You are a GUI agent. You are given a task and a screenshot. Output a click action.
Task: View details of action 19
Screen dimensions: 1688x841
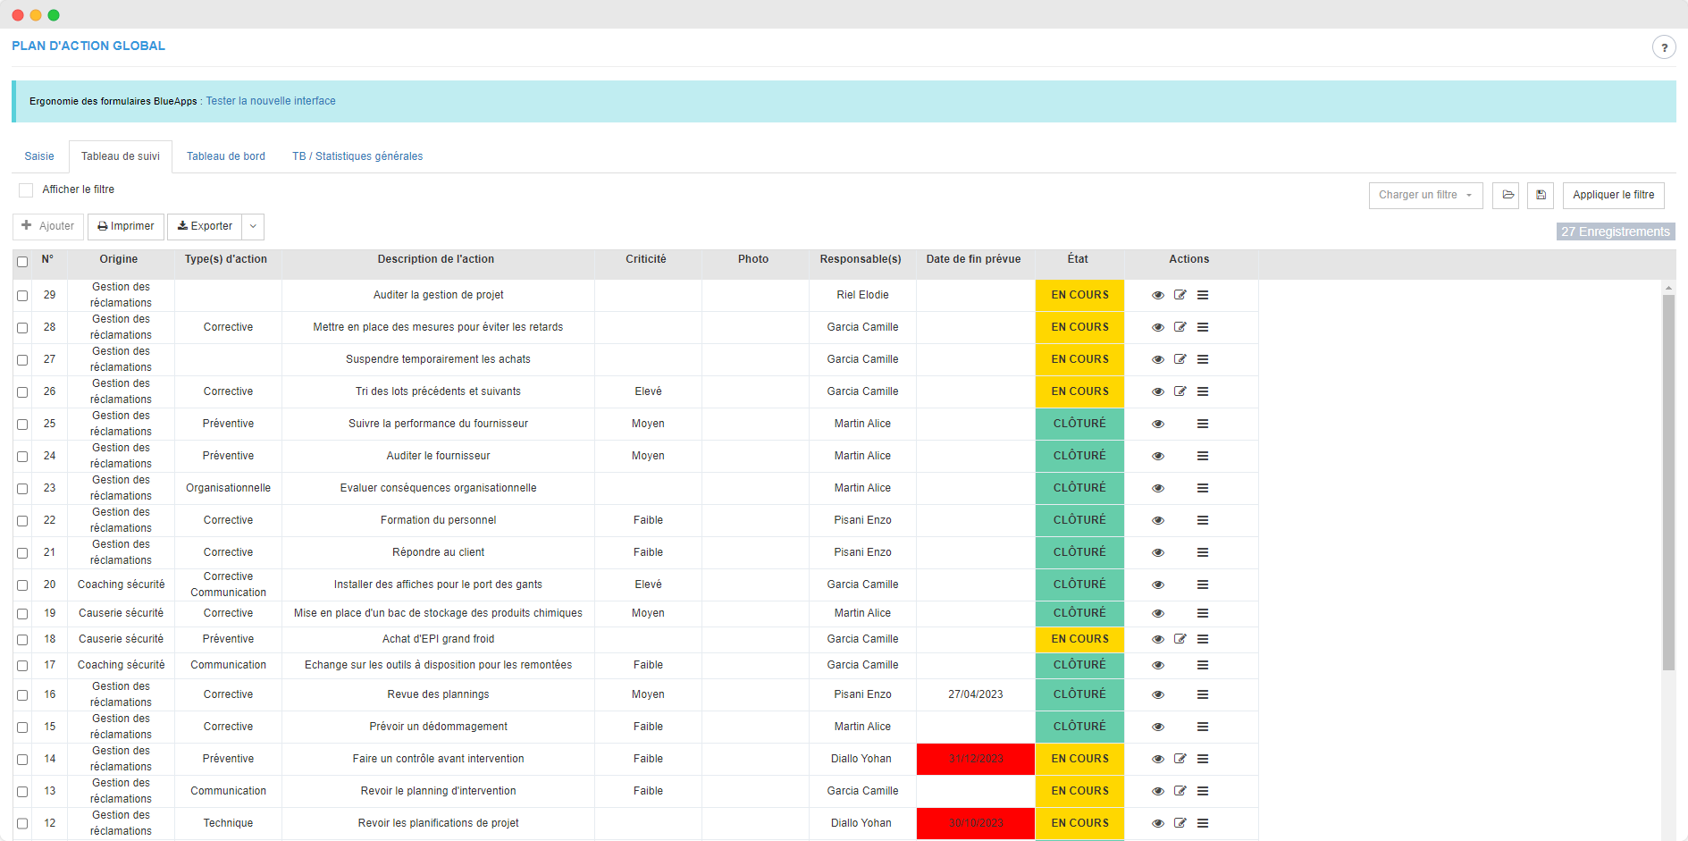click(1157, 613)
